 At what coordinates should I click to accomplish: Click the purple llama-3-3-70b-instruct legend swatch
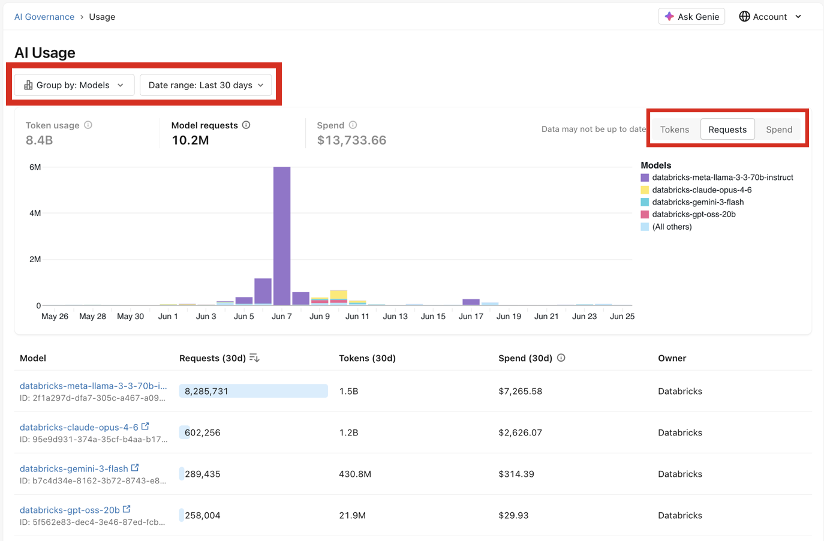point(645,178)
